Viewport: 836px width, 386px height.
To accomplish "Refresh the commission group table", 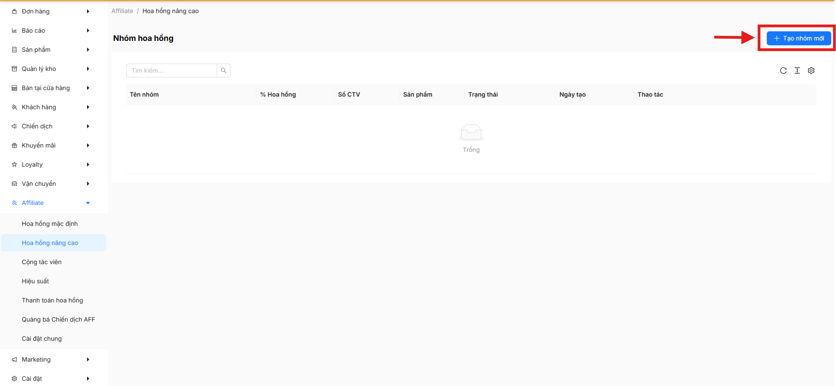I will [x=783, y=70].
